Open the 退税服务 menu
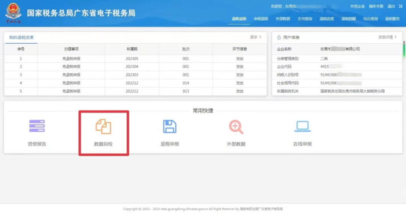Viewport: 406px width, 214px height. [392, 19]
